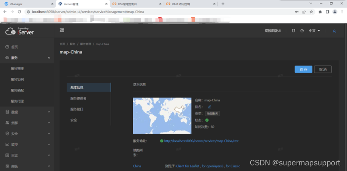Reload the page with the refresh icon
This screenshot has width=347, height=171.
19,12
